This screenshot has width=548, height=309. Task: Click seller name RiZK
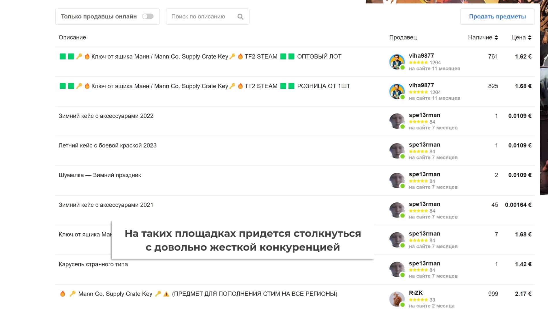(416, 293)
